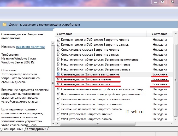Click icon of Съемные диски: Запретить чтение
The image size is (178, 136).
coord(58,79)
